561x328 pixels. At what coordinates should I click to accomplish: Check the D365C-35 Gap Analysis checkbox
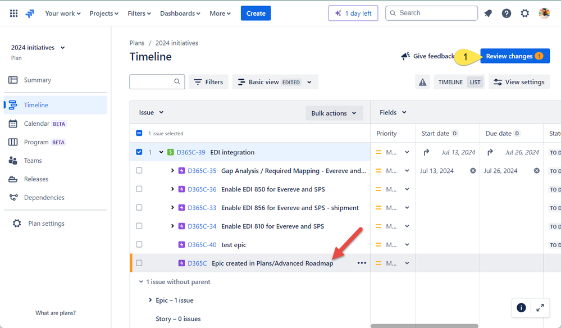point(139,171)
